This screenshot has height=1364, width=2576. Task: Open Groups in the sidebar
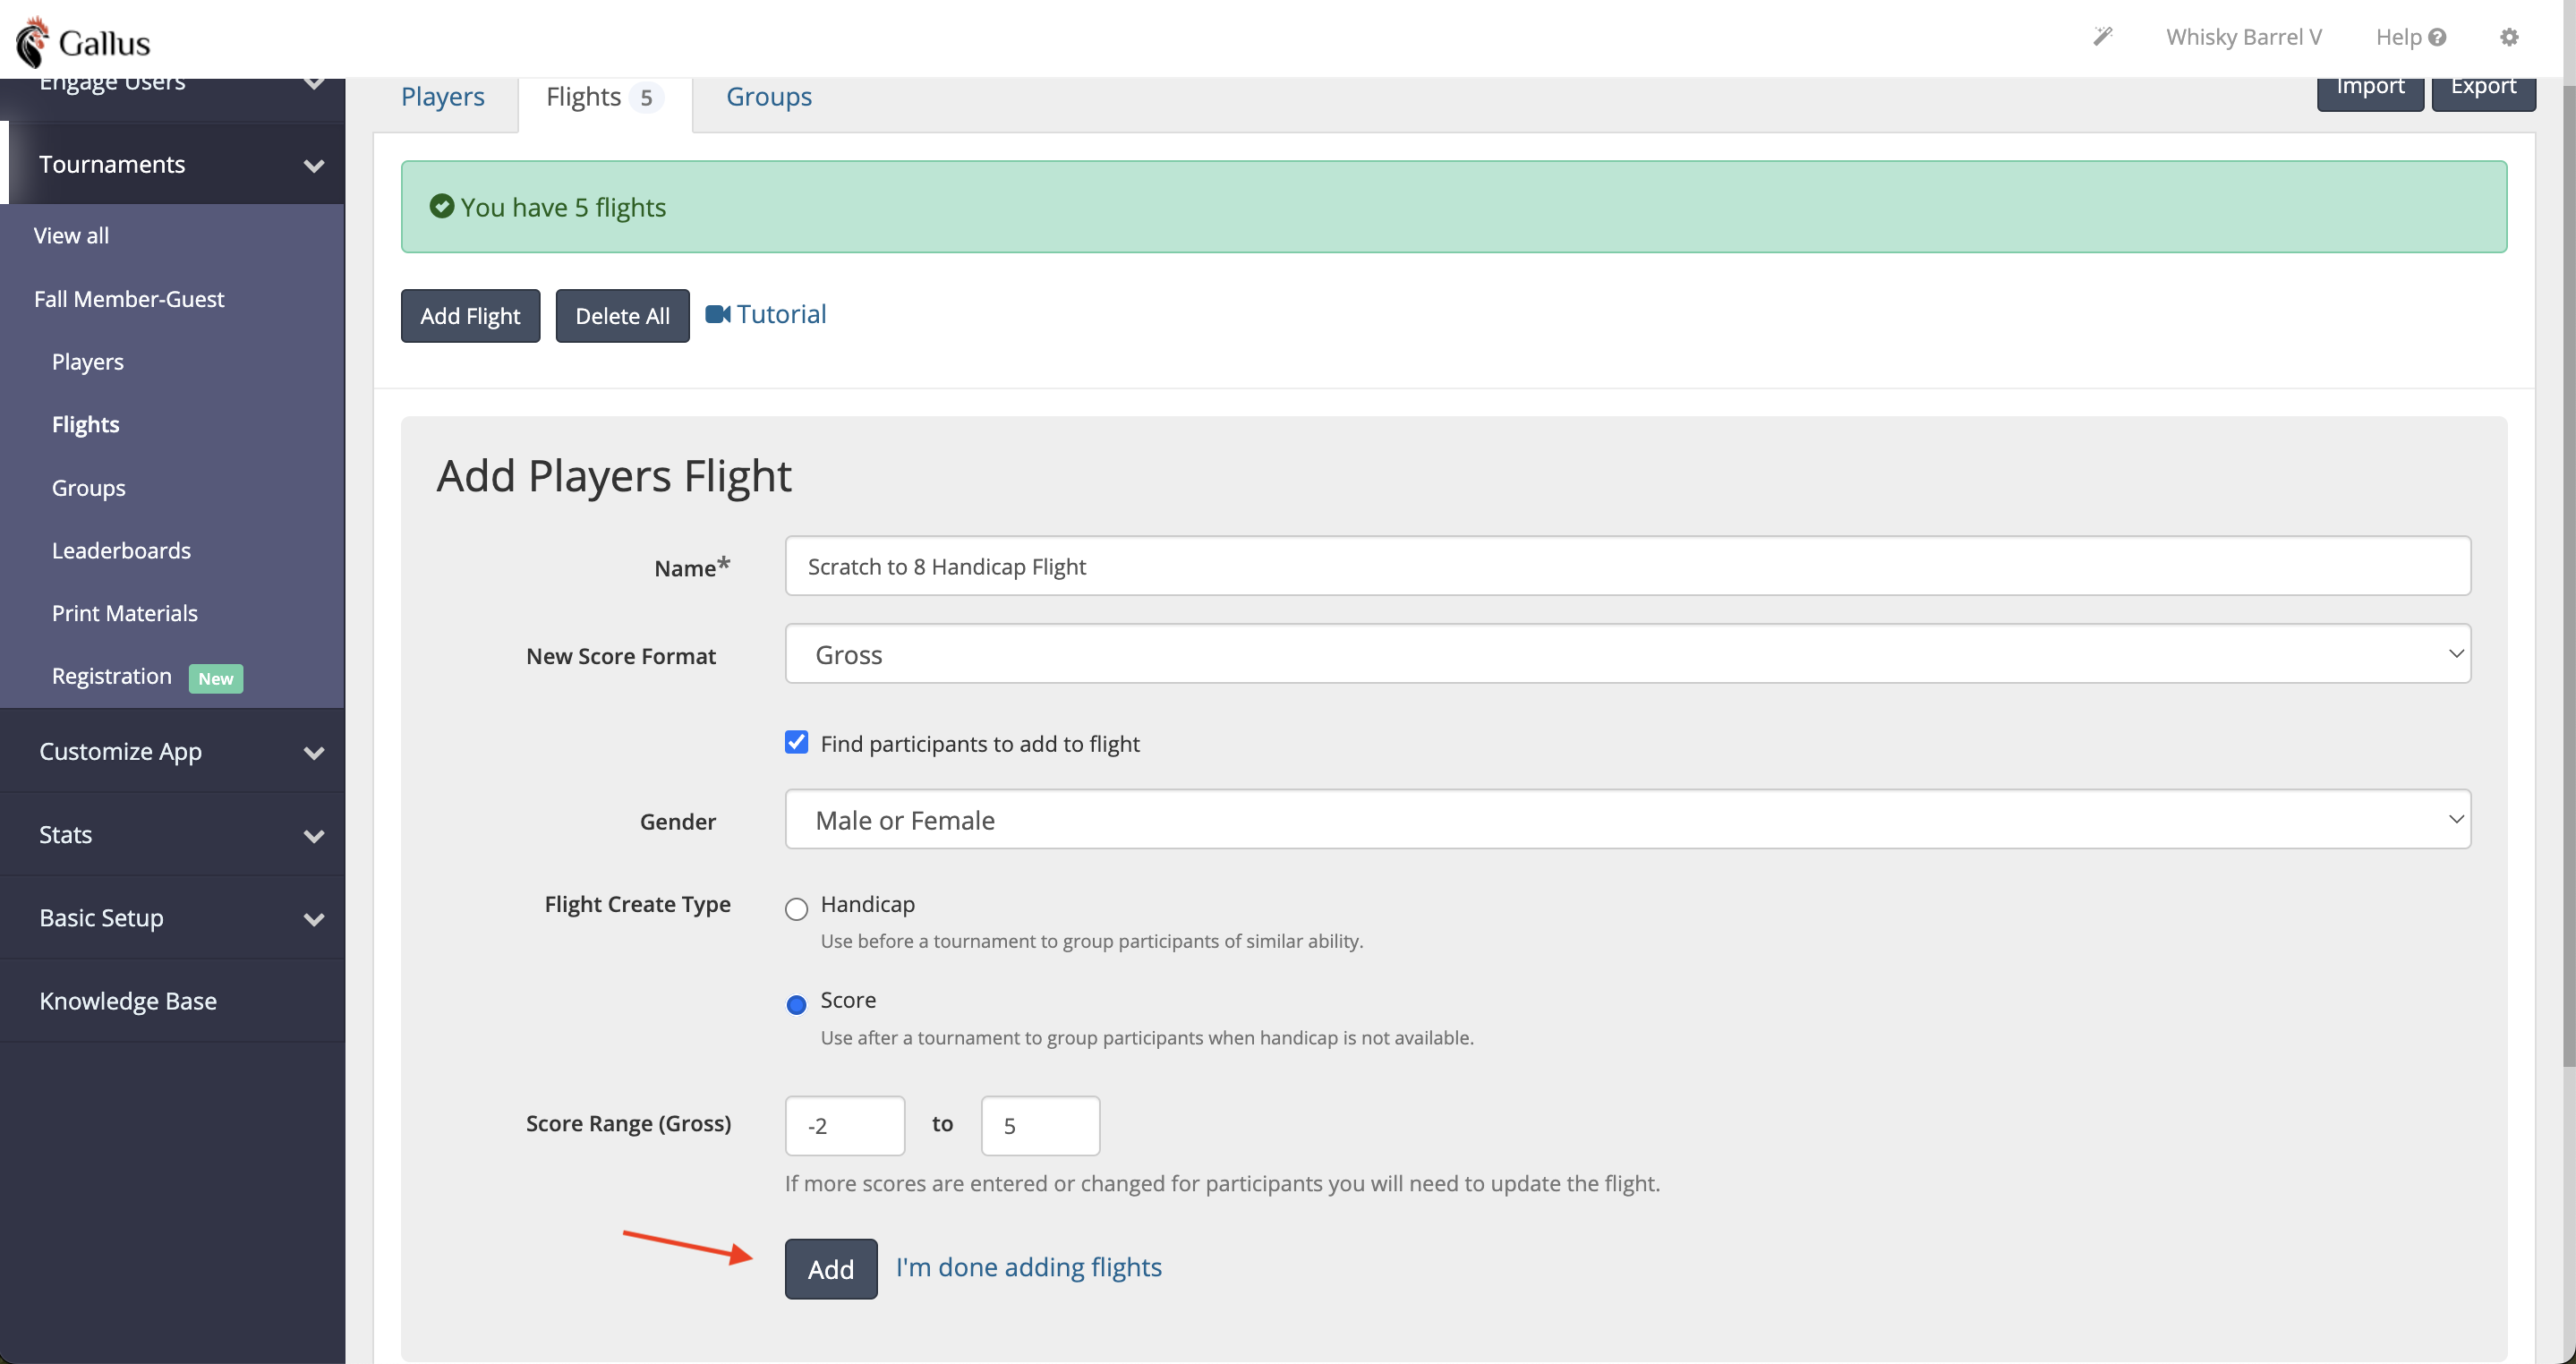[88, 487]
